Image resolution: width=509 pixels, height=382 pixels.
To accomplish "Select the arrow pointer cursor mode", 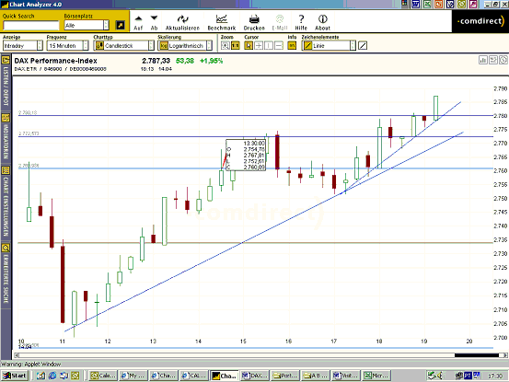I will tap(249, 46).
